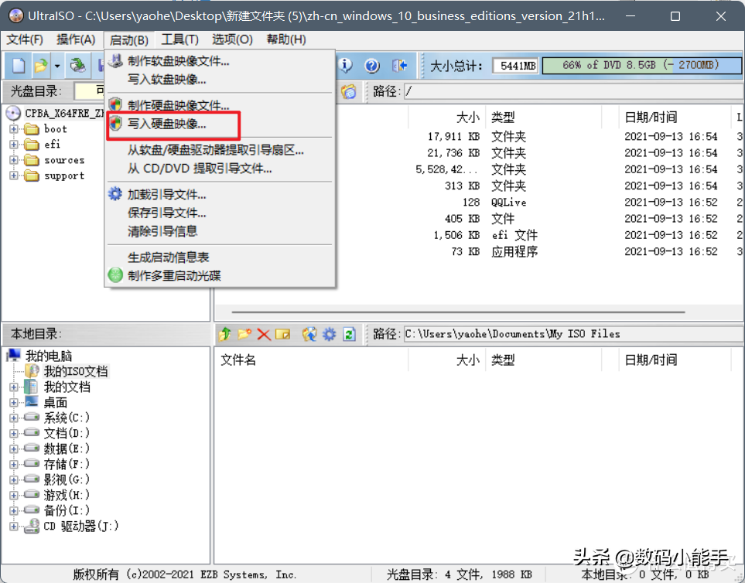Expand the efi folder node

pyautogui.click(x=14, y=145)
